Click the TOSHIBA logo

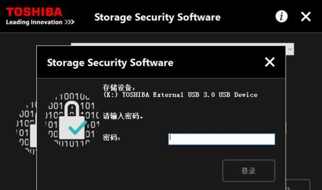34,12
